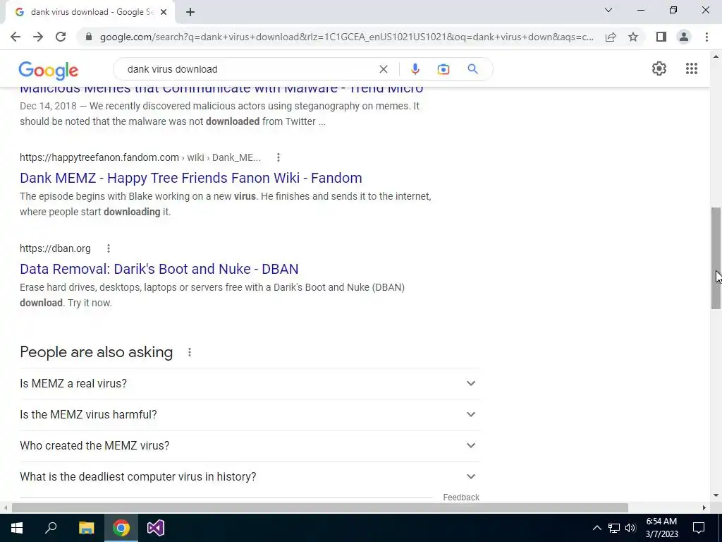Go back with the browser back arrow

pos(16,37)
